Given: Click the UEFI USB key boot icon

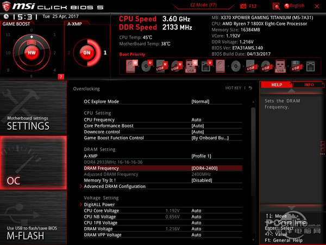Looking at the screenshot, I should click(x=191, y=66).
